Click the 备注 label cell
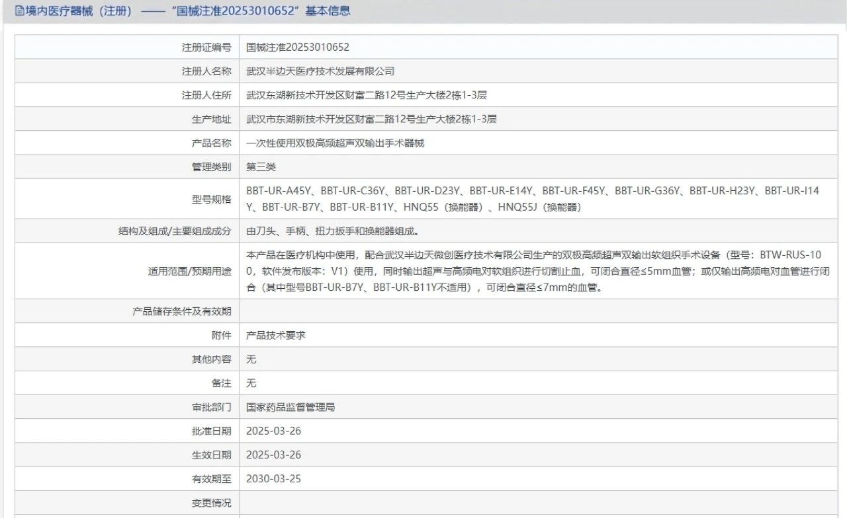The image size is (847, 518). 127,383
